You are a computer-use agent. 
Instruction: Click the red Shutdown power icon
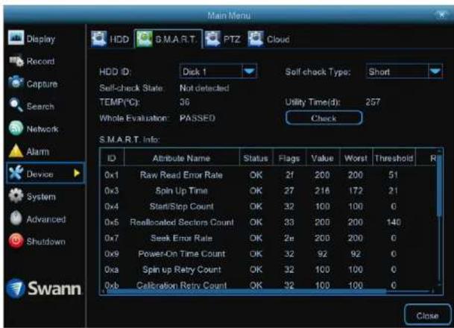tap(16, 241)
